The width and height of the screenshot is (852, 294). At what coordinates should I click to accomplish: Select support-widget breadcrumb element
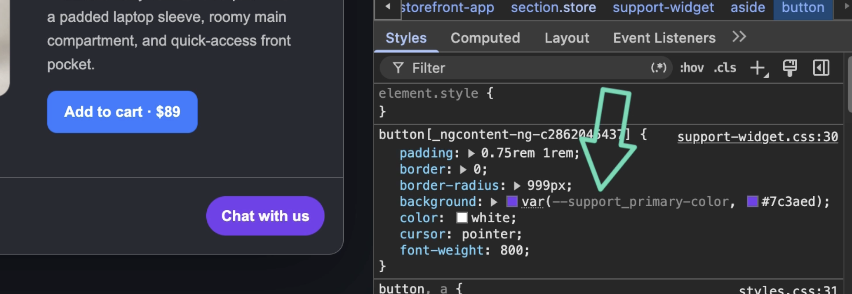(663, 7)
